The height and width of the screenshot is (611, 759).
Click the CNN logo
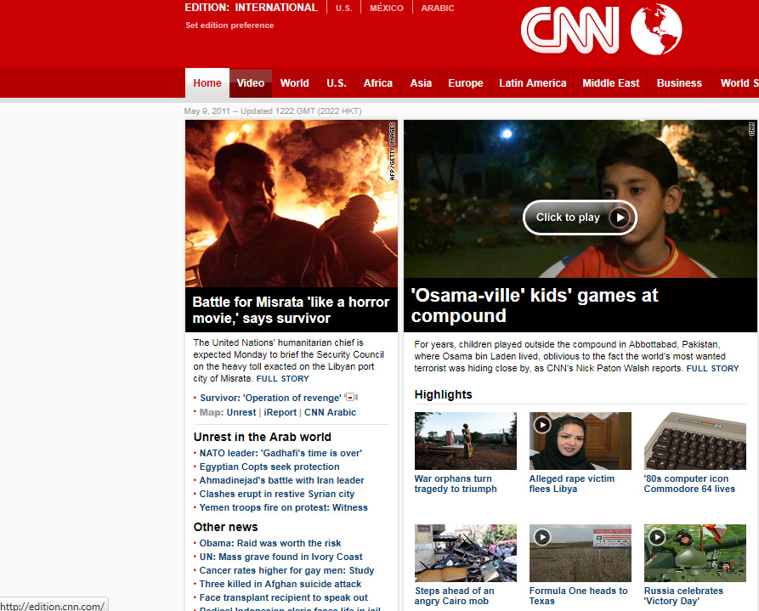point(570,30)
